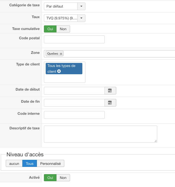Focus the Code postal input field
This screenshot has width=175, height=187.
(x=74, y=40)
